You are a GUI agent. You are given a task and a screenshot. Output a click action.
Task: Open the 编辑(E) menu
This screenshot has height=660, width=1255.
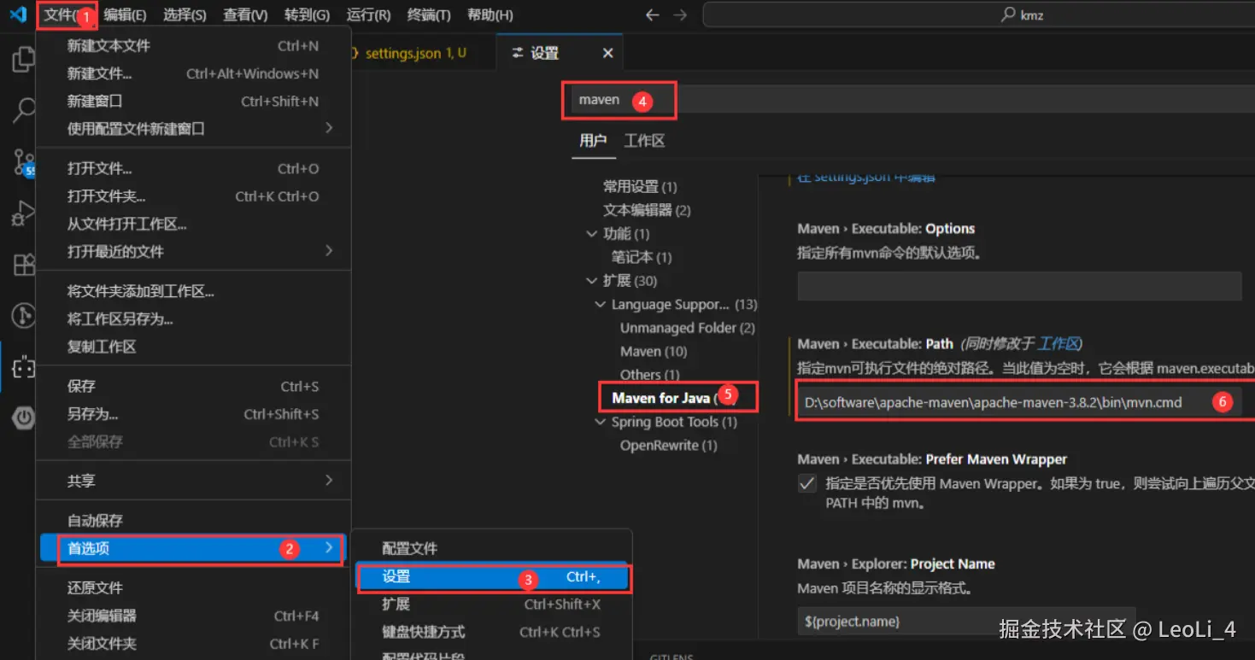(x=125, y=15)
